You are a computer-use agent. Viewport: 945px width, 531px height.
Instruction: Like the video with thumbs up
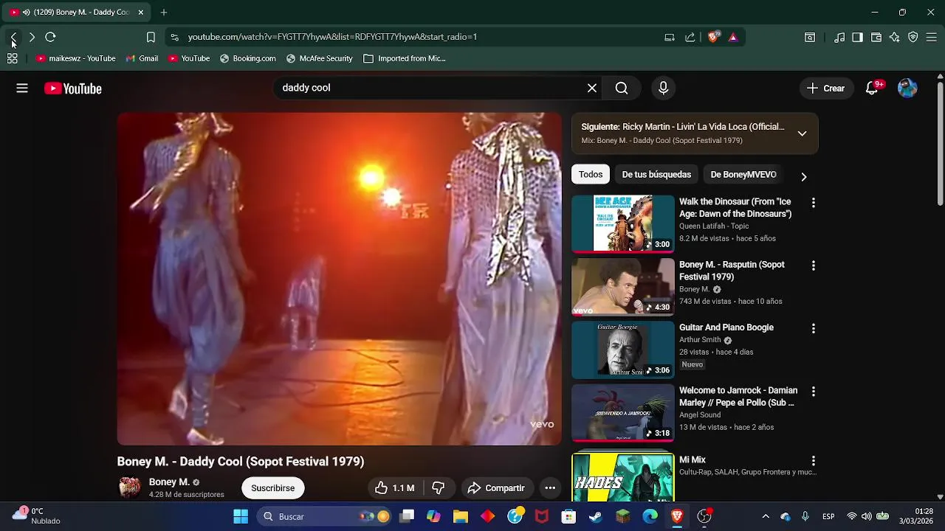[394, 488]
